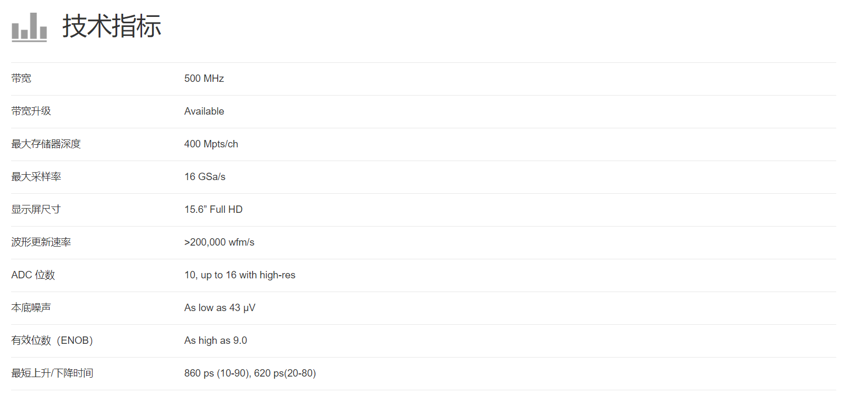Click the 860 ps (10-90) rise time value
Image resolution: width=841 pixels, height=394 pixels.
click(x=217, y=373)
